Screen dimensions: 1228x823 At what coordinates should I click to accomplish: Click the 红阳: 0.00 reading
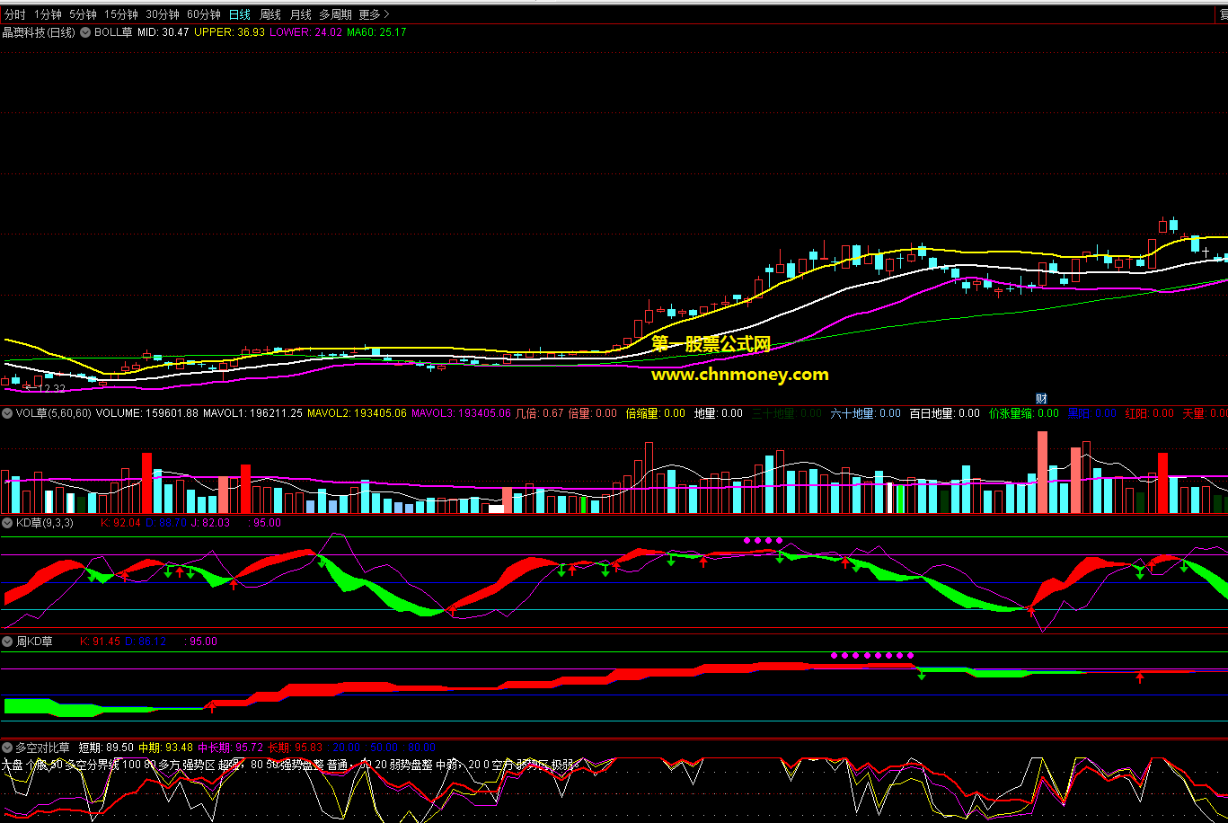click(1150, 413)
